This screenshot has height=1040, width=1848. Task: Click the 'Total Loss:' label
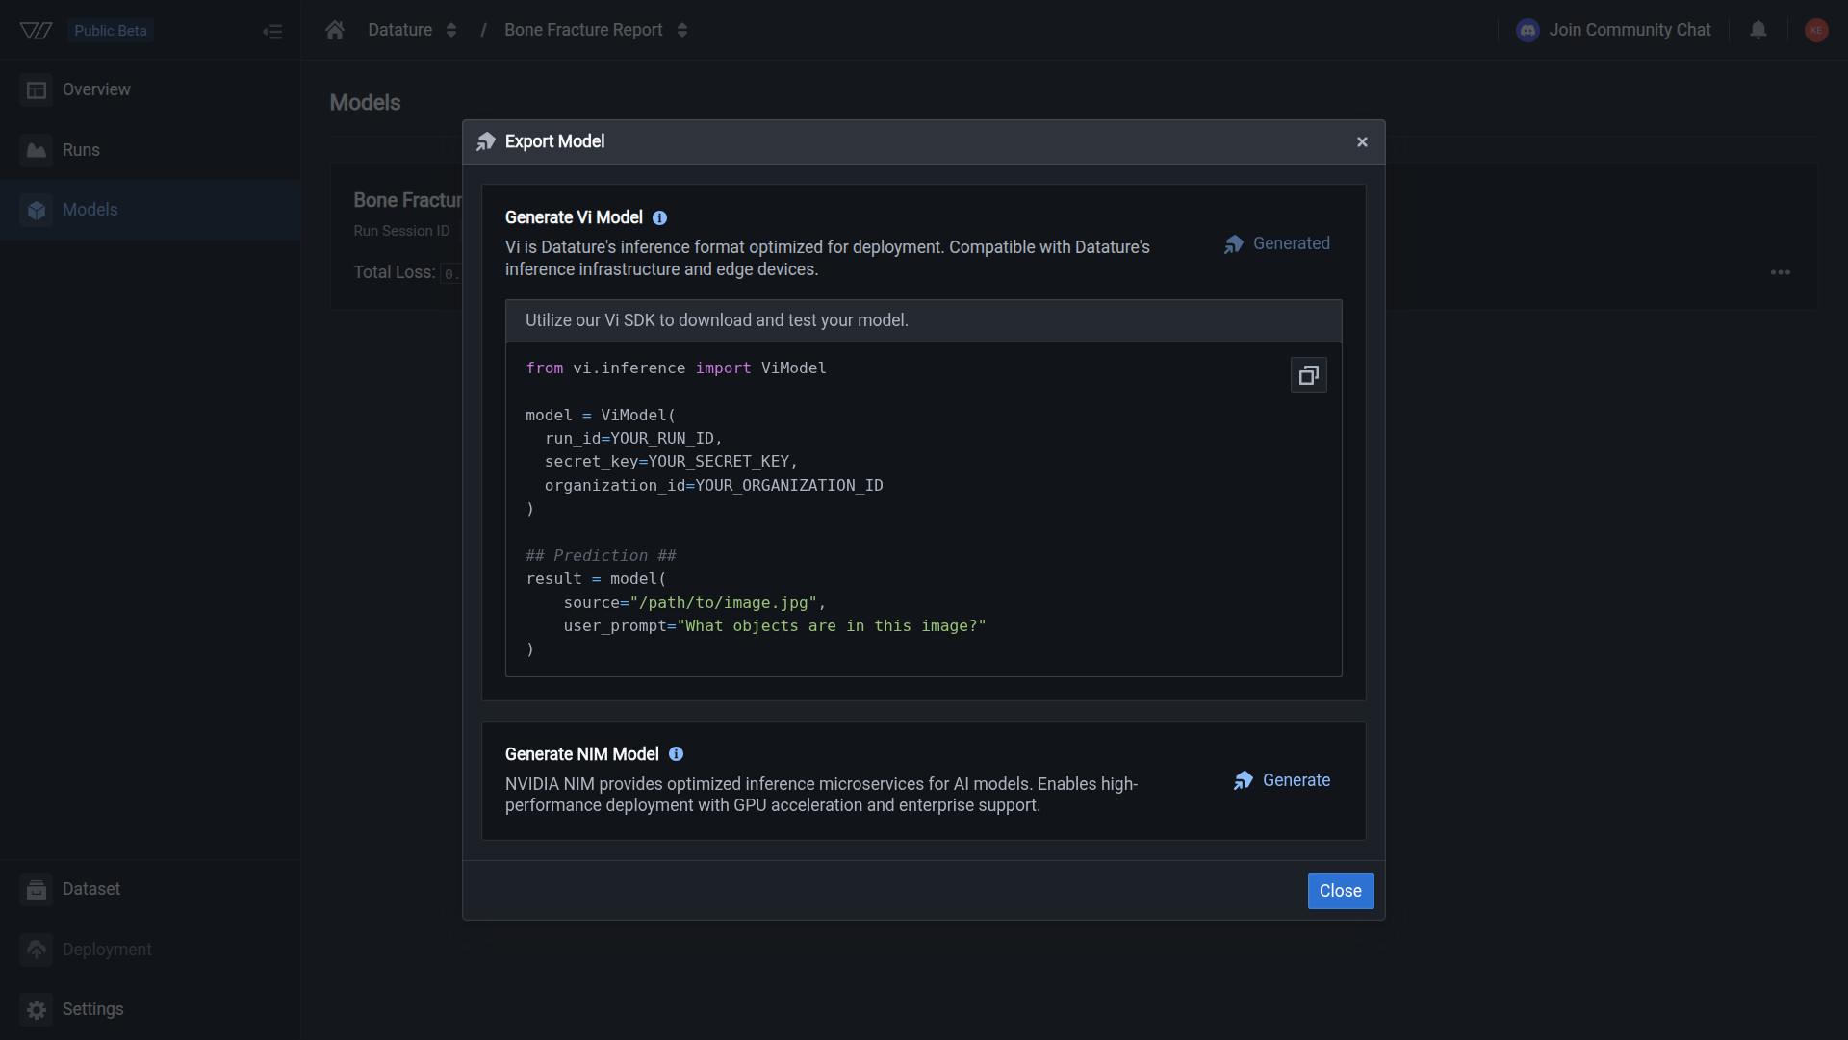[395, 272]
